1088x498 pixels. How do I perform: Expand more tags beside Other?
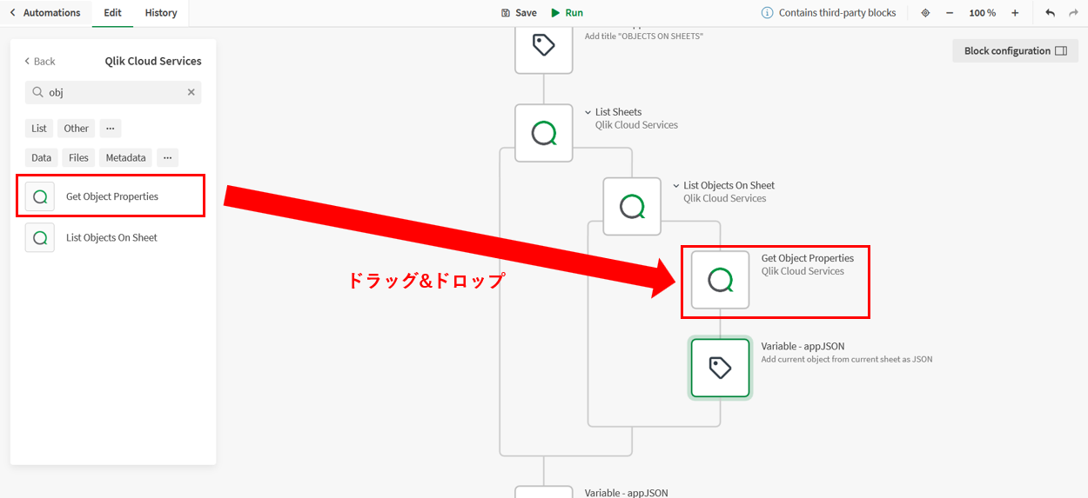click(111, 128)
